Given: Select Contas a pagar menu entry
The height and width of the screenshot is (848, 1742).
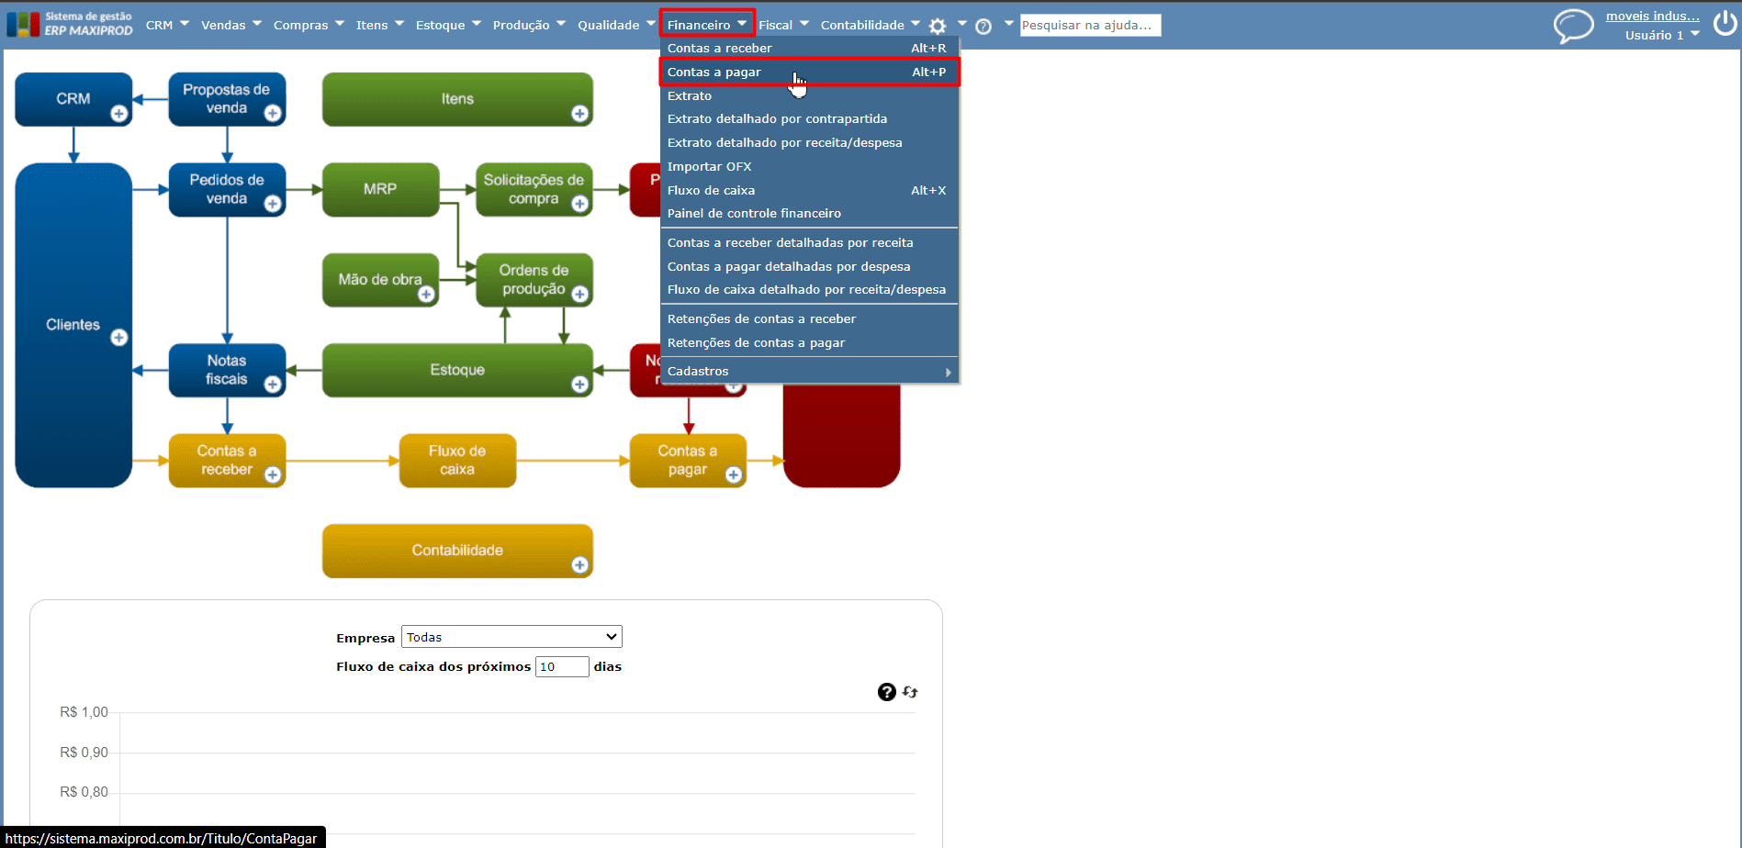Looking at the screenshot, I should pos(809,72).
